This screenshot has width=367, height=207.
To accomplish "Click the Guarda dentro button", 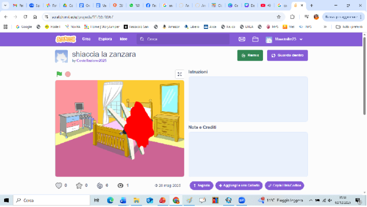I will tap(287, 55).
